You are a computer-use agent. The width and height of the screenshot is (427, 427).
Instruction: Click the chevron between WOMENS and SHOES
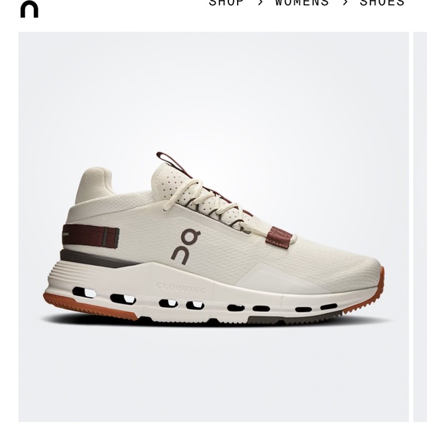tap(345, 3)
